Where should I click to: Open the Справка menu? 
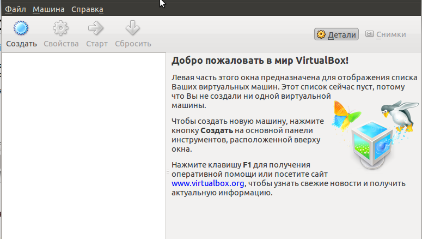point(87,9)
